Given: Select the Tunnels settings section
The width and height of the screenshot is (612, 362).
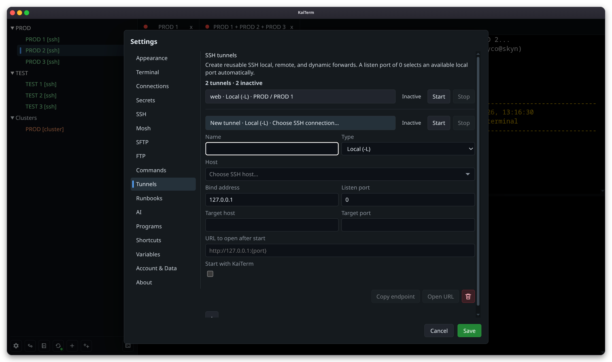Looking at the screenshot, I should [x=163, y=184].
